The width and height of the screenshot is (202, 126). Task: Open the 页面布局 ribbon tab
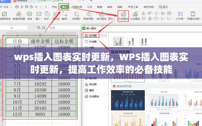pyautogui.click(x=77, y=7)
